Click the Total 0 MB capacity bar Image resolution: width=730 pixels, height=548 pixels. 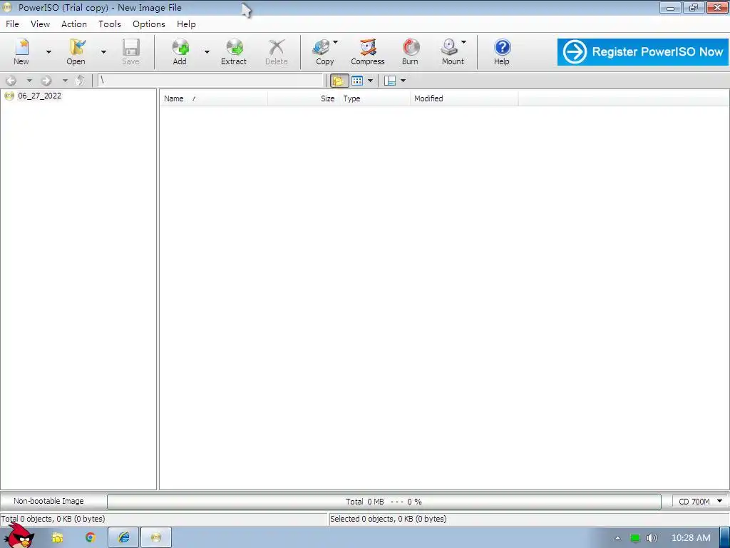click(384, 502)
